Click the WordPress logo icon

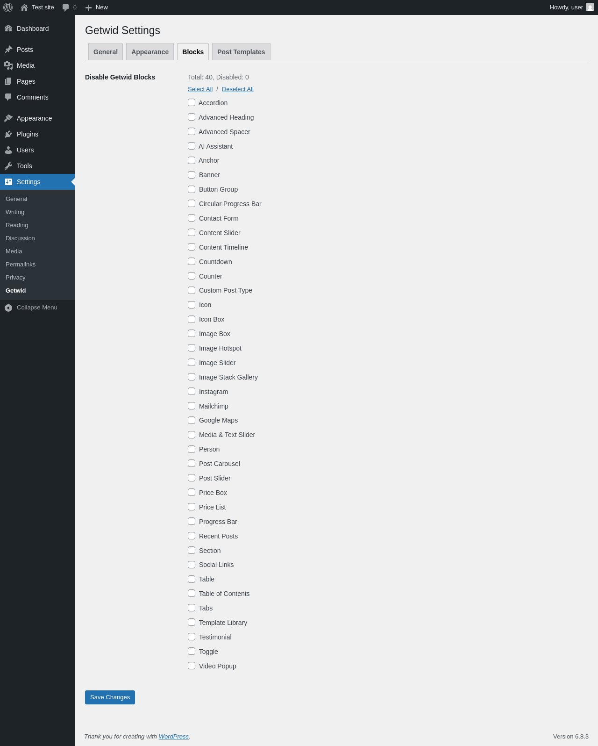(8, 7)
